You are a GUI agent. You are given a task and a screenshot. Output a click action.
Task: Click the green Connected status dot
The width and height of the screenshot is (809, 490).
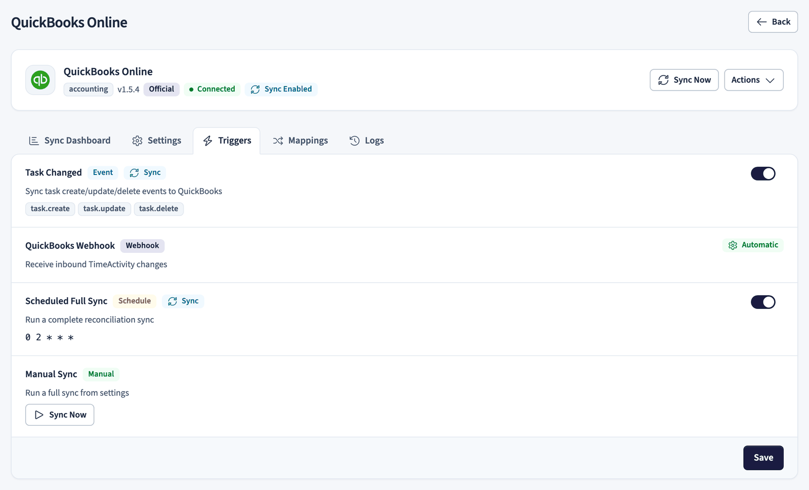[191, 90]
